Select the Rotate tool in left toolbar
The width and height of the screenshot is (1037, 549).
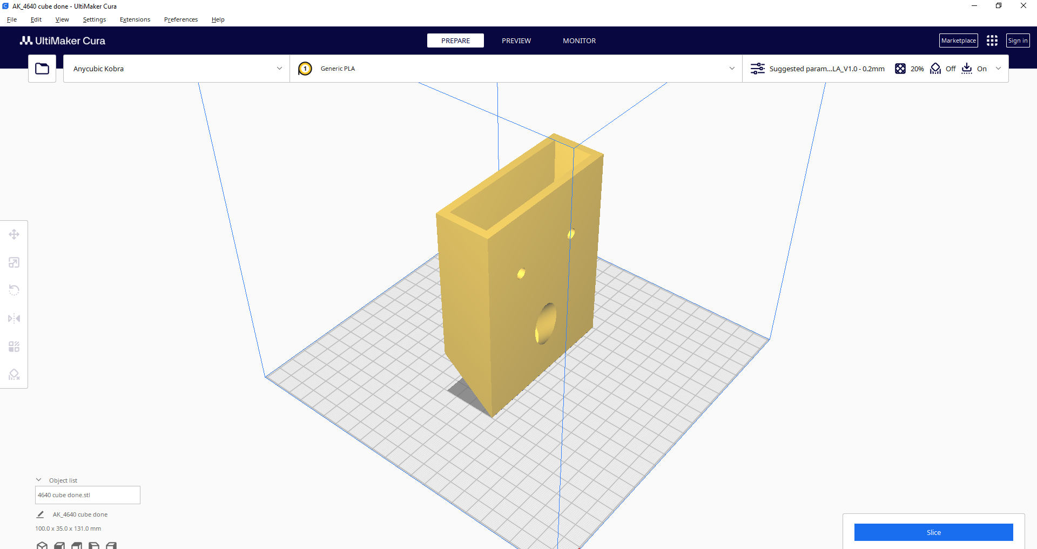(14, 290)
